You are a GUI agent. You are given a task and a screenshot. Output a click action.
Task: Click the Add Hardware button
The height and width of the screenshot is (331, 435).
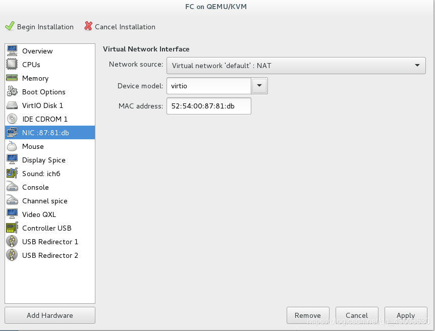click(x=50, y=315)
